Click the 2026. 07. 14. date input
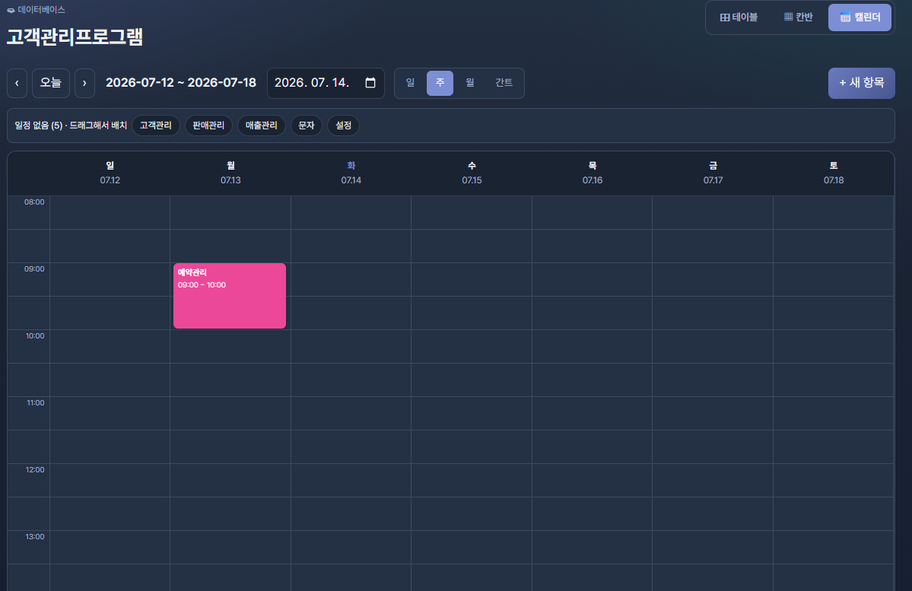Viewport: 912px width, 591px height. [x=325, y=83]
